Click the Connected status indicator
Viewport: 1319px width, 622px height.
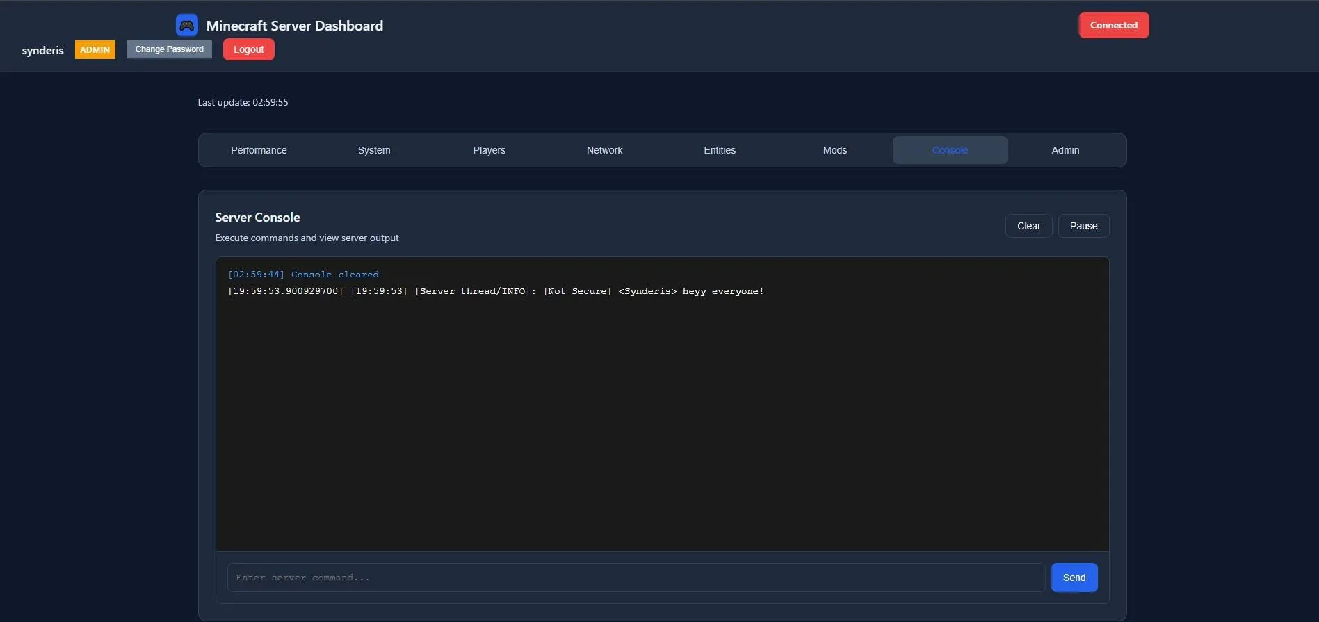click(1114, 25)
